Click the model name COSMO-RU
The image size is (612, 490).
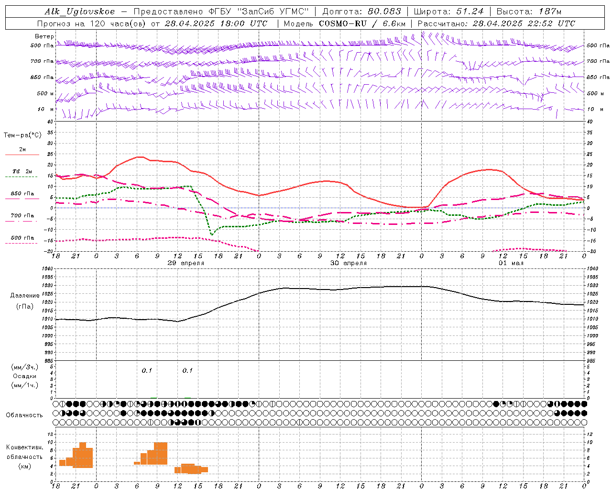pos(342,23)
